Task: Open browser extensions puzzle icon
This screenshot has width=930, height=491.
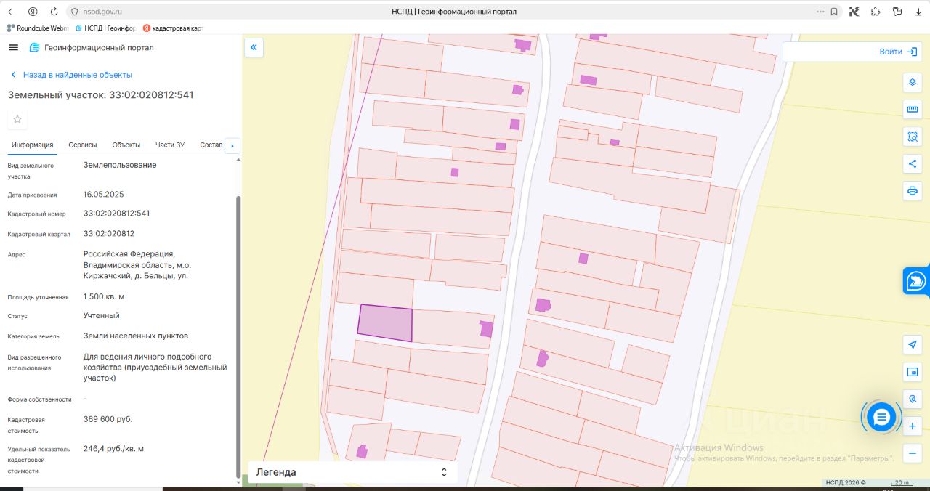Action: click(x=876, y=12)
